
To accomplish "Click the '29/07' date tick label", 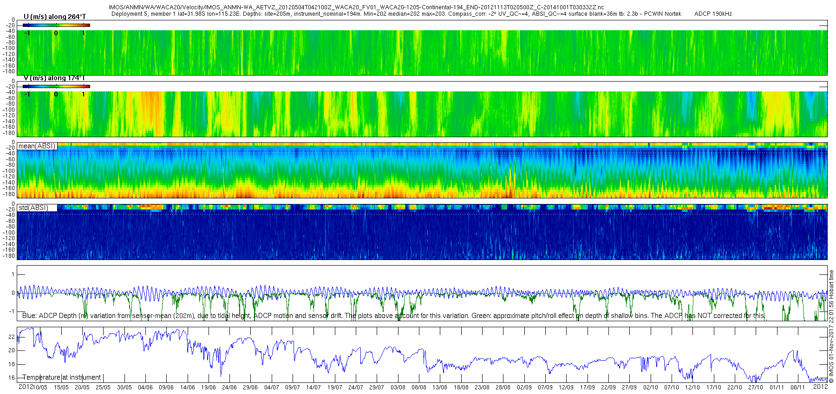I will point(377,388).
